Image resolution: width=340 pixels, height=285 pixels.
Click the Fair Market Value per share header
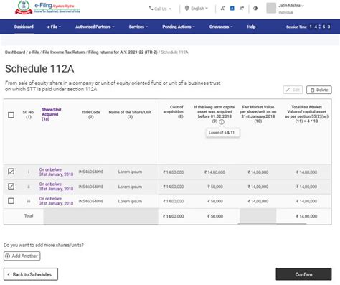pos(258,114)
